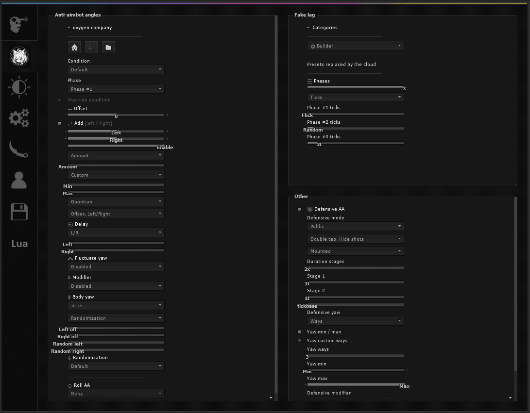Open the Rage aimbot tab head icon
530x413 pixels.
coord(19,24)
